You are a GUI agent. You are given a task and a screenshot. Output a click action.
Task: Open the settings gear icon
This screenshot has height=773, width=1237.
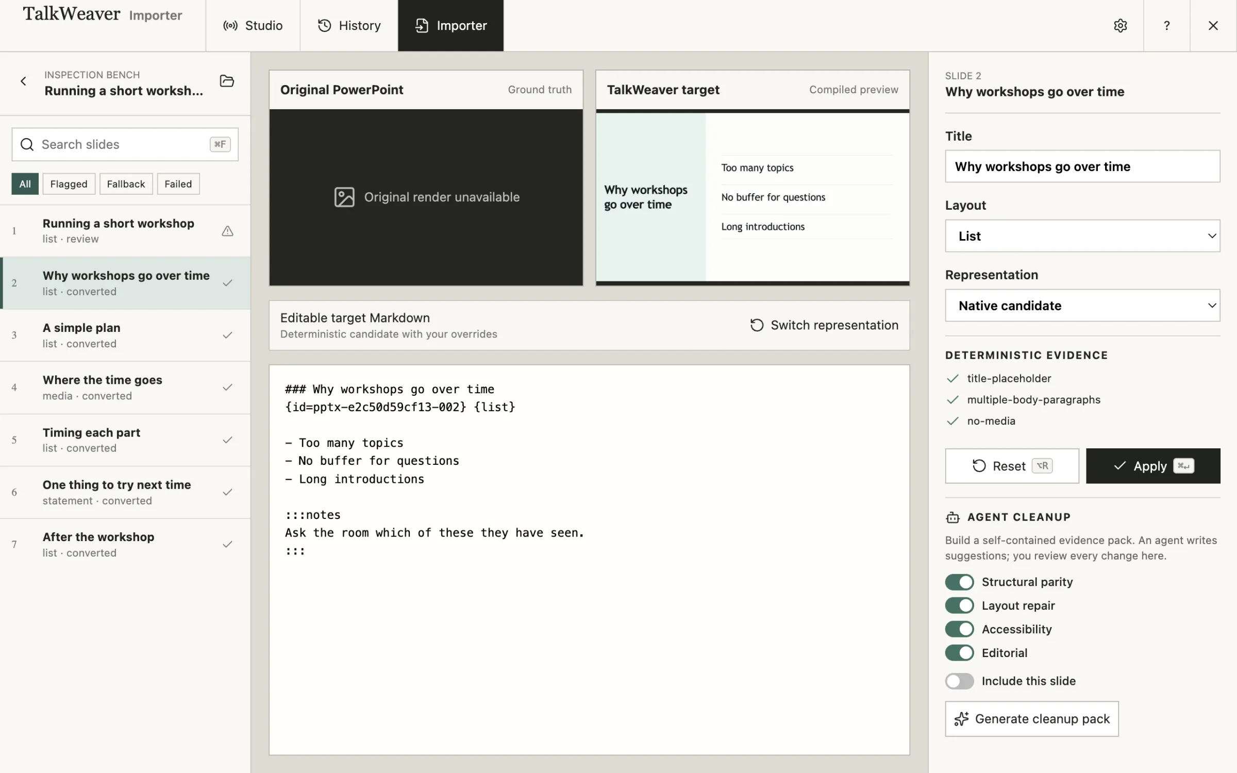click(1120, 25)
